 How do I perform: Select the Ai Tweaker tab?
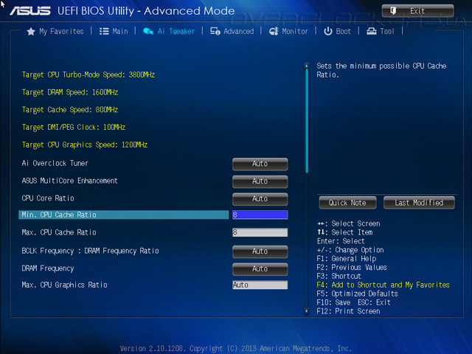[x=176, y=31]
